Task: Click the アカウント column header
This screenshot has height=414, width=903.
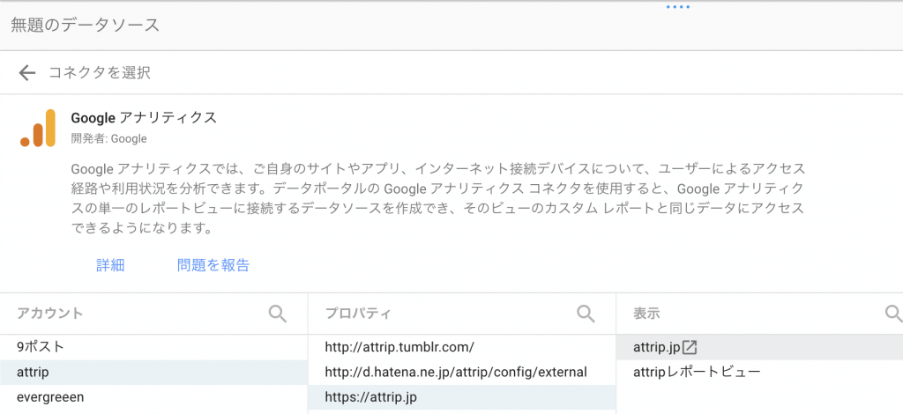Action: point(50,314)
